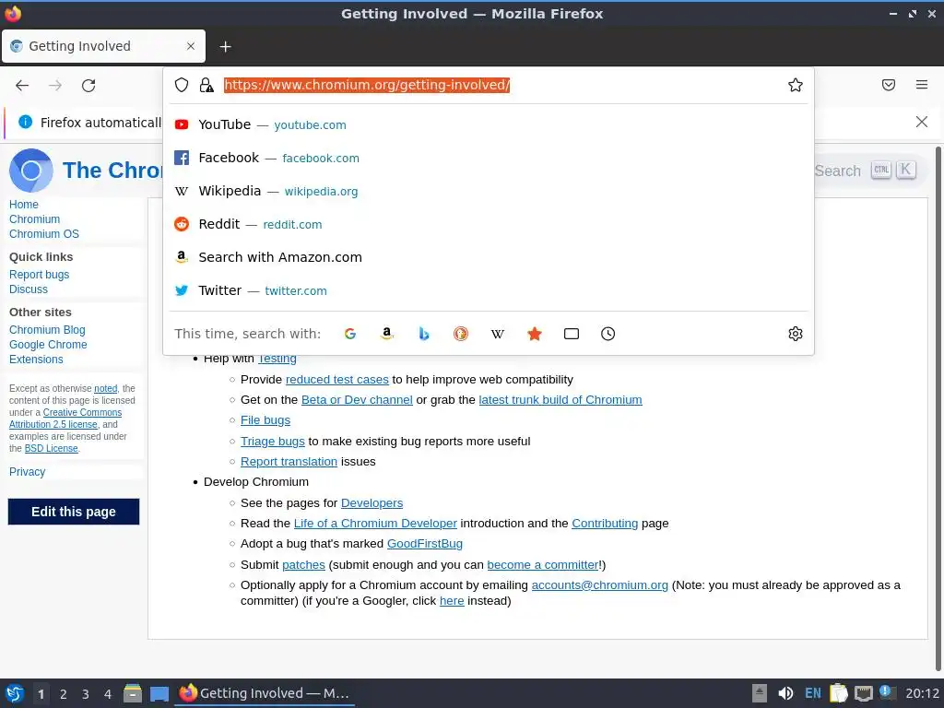The width and height of the screenshot is (944, 708).
Task: Select the Wikipedia suggestion
Action: click(x=489, y=191)
